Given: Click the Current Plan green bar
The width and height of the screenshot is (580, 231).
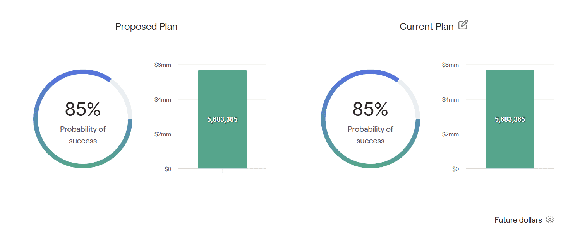Looking at the screenshot, I should click(x=510, y=119).
